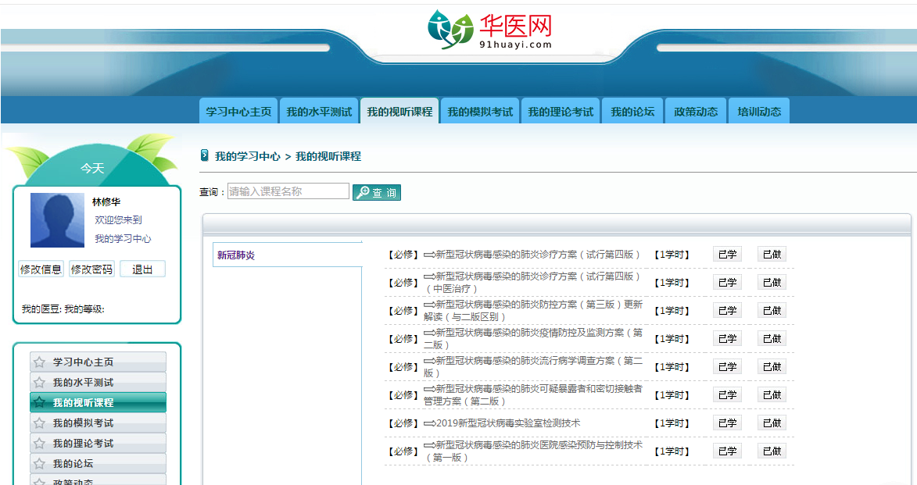Click the 华医网 logo at top
The height and width of the screenshot is (485, 917).
pyautogui.click(x=489, y=30)
